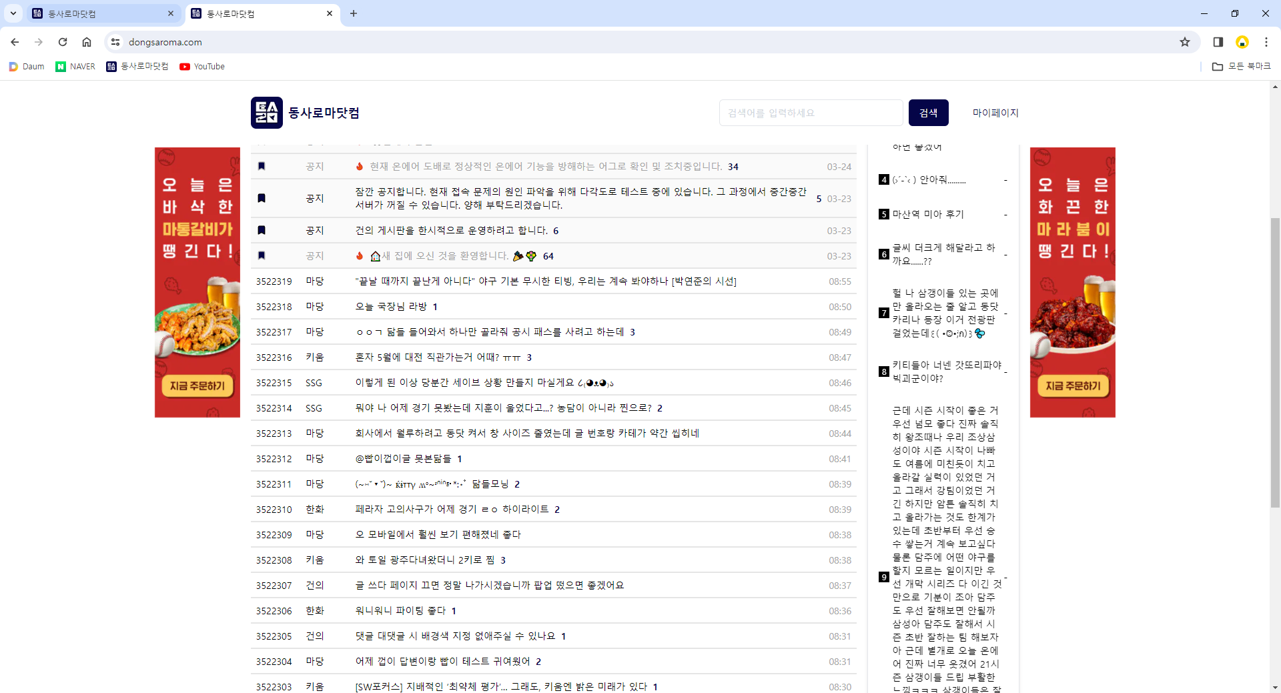Click the search keyword input field
Screen dimensions: 1281x693
click(810, 113)
